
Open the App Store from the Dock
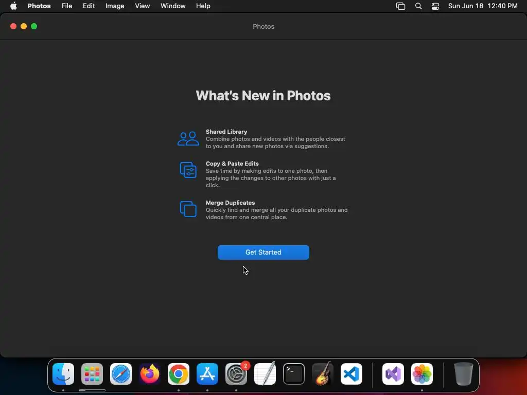tap(207, 374)
